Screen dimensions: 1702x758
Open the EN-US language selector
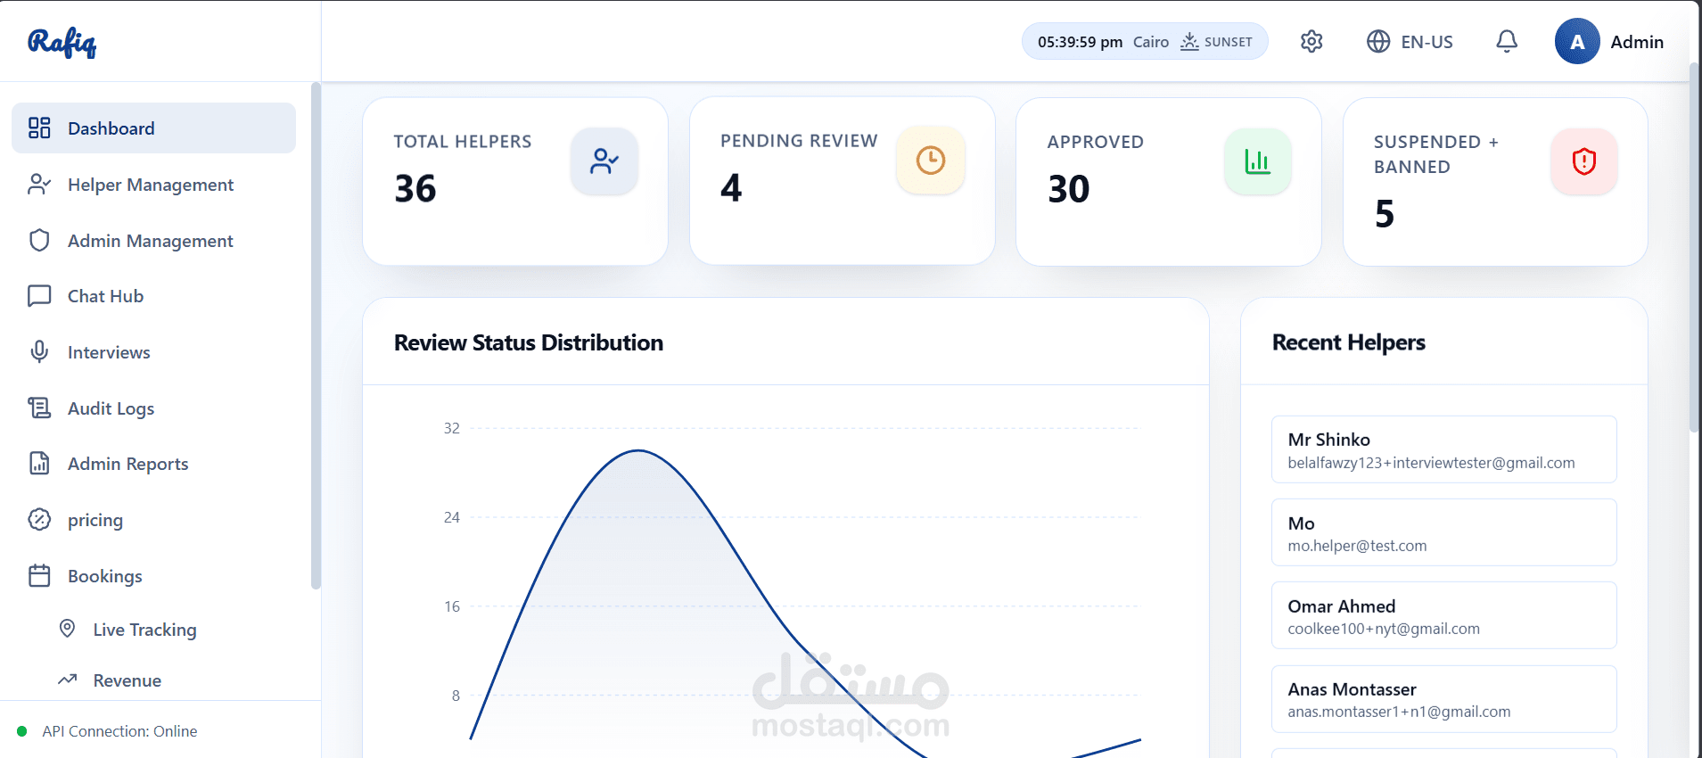1410,41
